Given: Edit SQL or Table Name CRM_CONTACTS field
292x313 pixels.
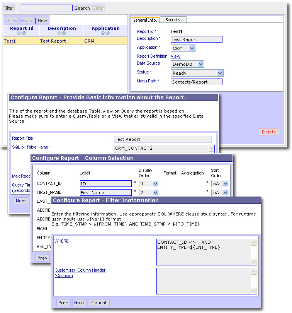Looking at the screenshot, I should [164, 149].
